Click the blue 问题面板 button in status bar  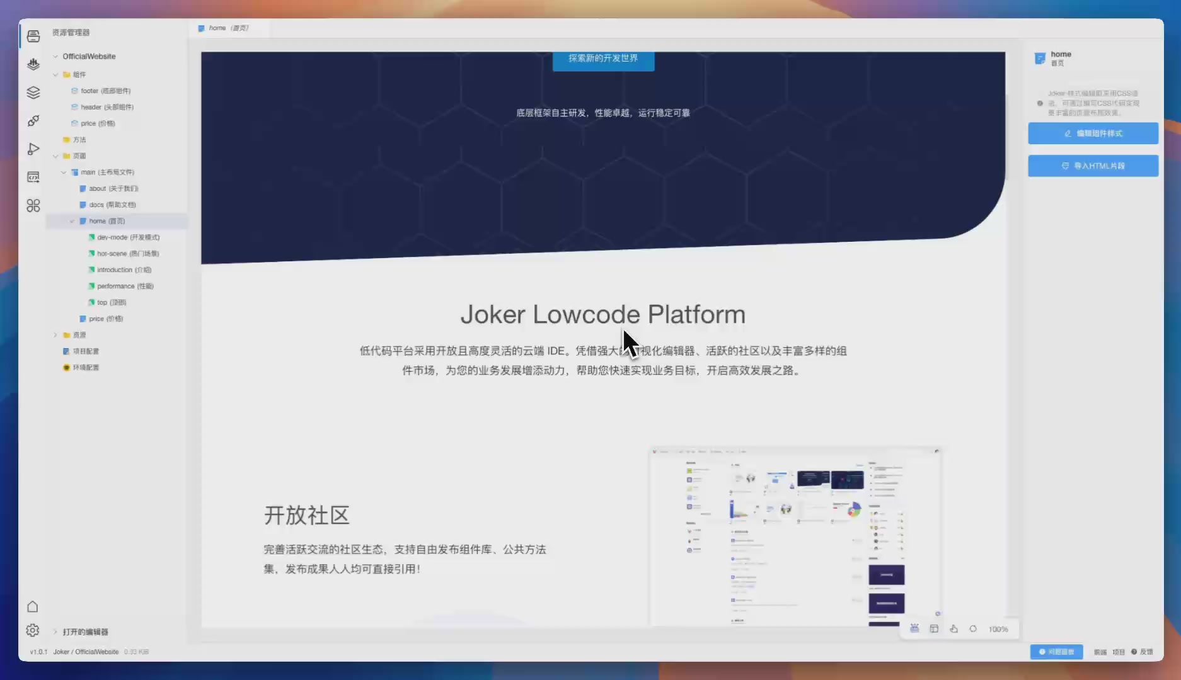pyautogui.click(x=1056, y=652)
